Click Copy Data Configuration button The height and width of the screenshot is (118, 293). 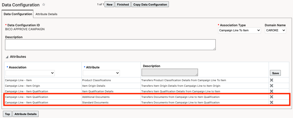coord(150,5)
